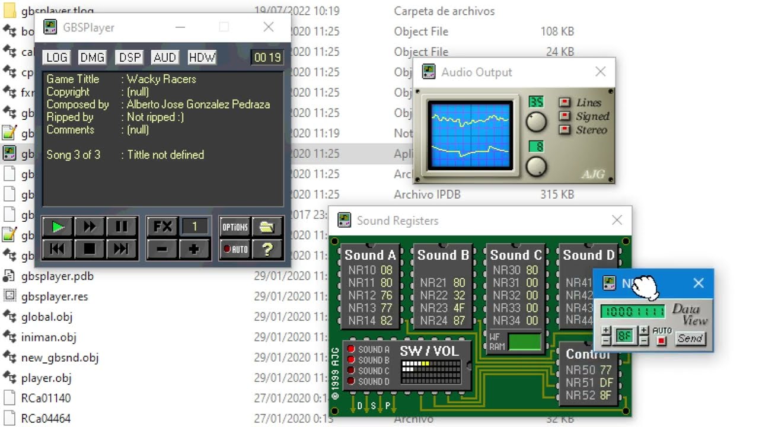The image size is (759, 427).
Task: Toggle the SOUND A red LED
Action: (351, 349)
